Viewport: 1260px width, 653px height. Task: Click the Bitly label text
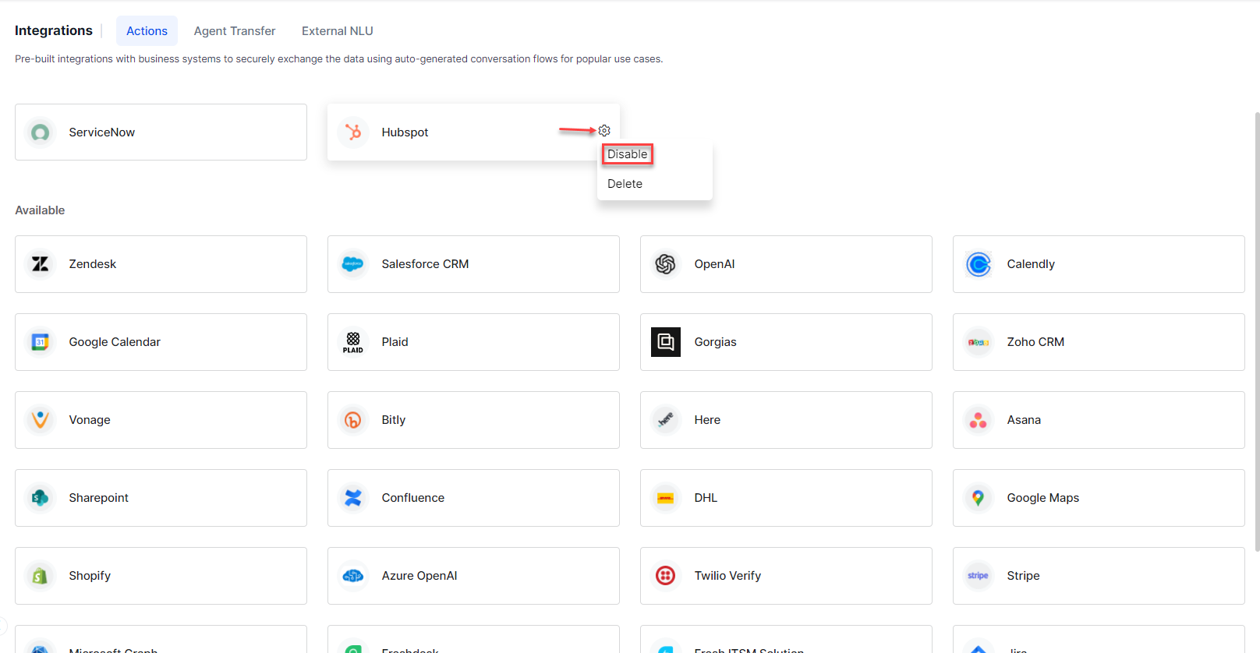tap(393, 420)
